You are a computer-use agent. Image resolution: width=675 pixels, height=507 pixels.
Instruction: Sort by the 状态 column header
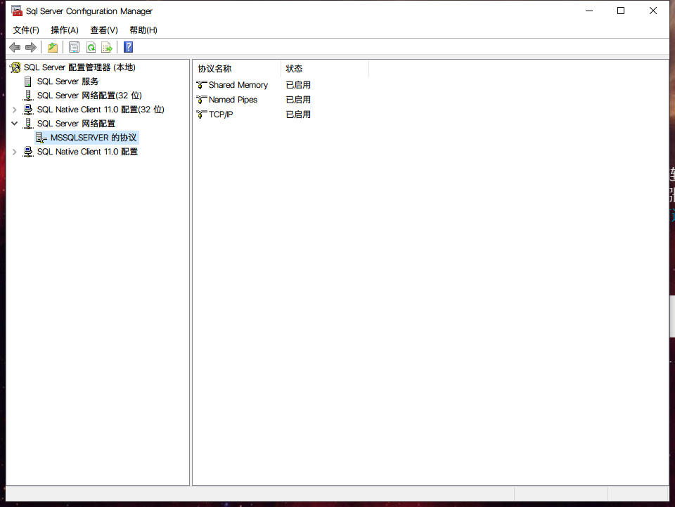pyautogui.click(x=325, y=69)
